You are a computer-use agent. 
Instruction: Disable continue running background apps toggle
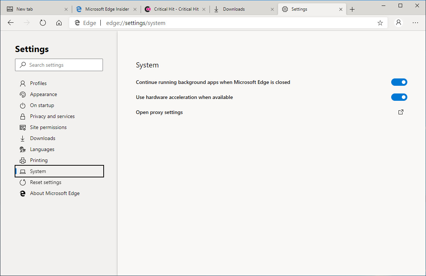pos(399,82)
